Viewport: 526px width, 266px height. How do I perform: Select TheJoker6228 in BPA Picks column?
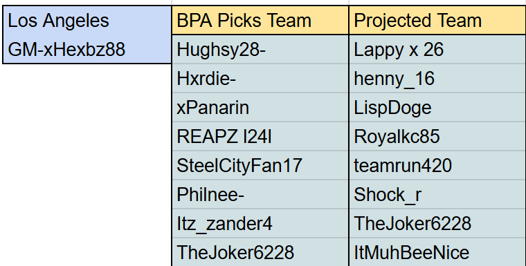tap(260, 252)
